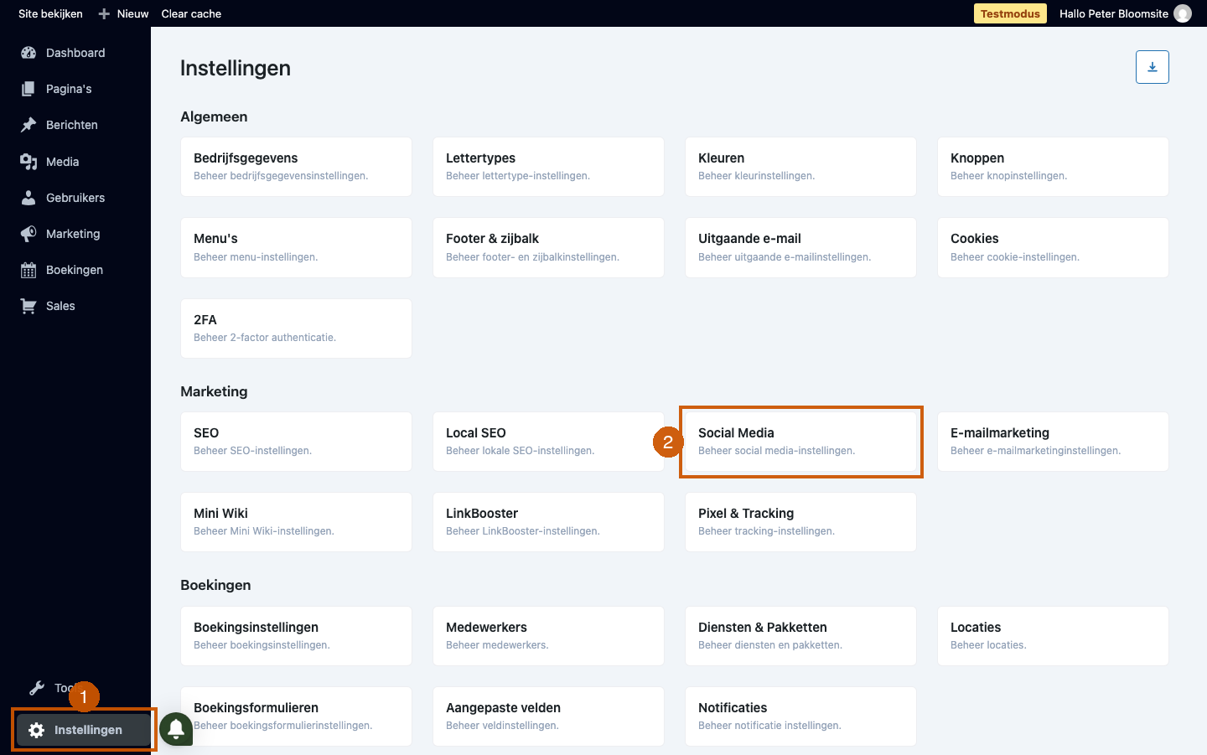
Task: Select Instellingen in the sidebar
Action: 84,730
